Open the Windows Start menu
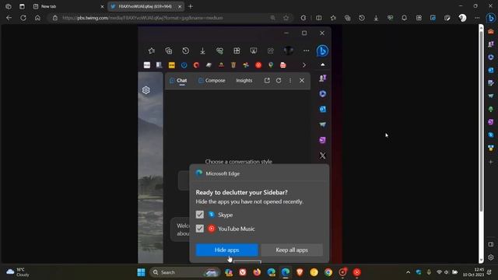The height and width of the screenshot is (280, 498). click(x=142, y=272)
